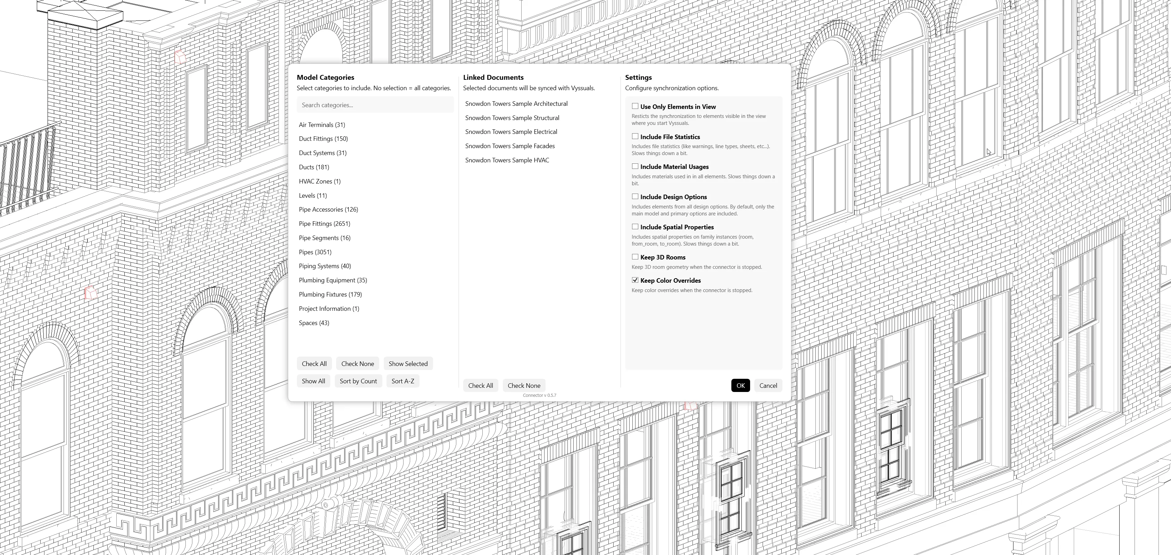1171x555 pixels.
Task: Click Check All under Linked Documents
Action: click(x=480, y=385)
